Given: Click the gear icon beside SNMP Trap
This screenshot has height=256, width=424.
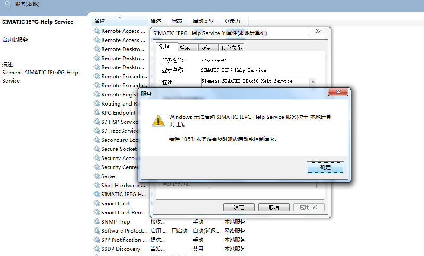Looking at the screenshot, I should [x=97, y=222].
